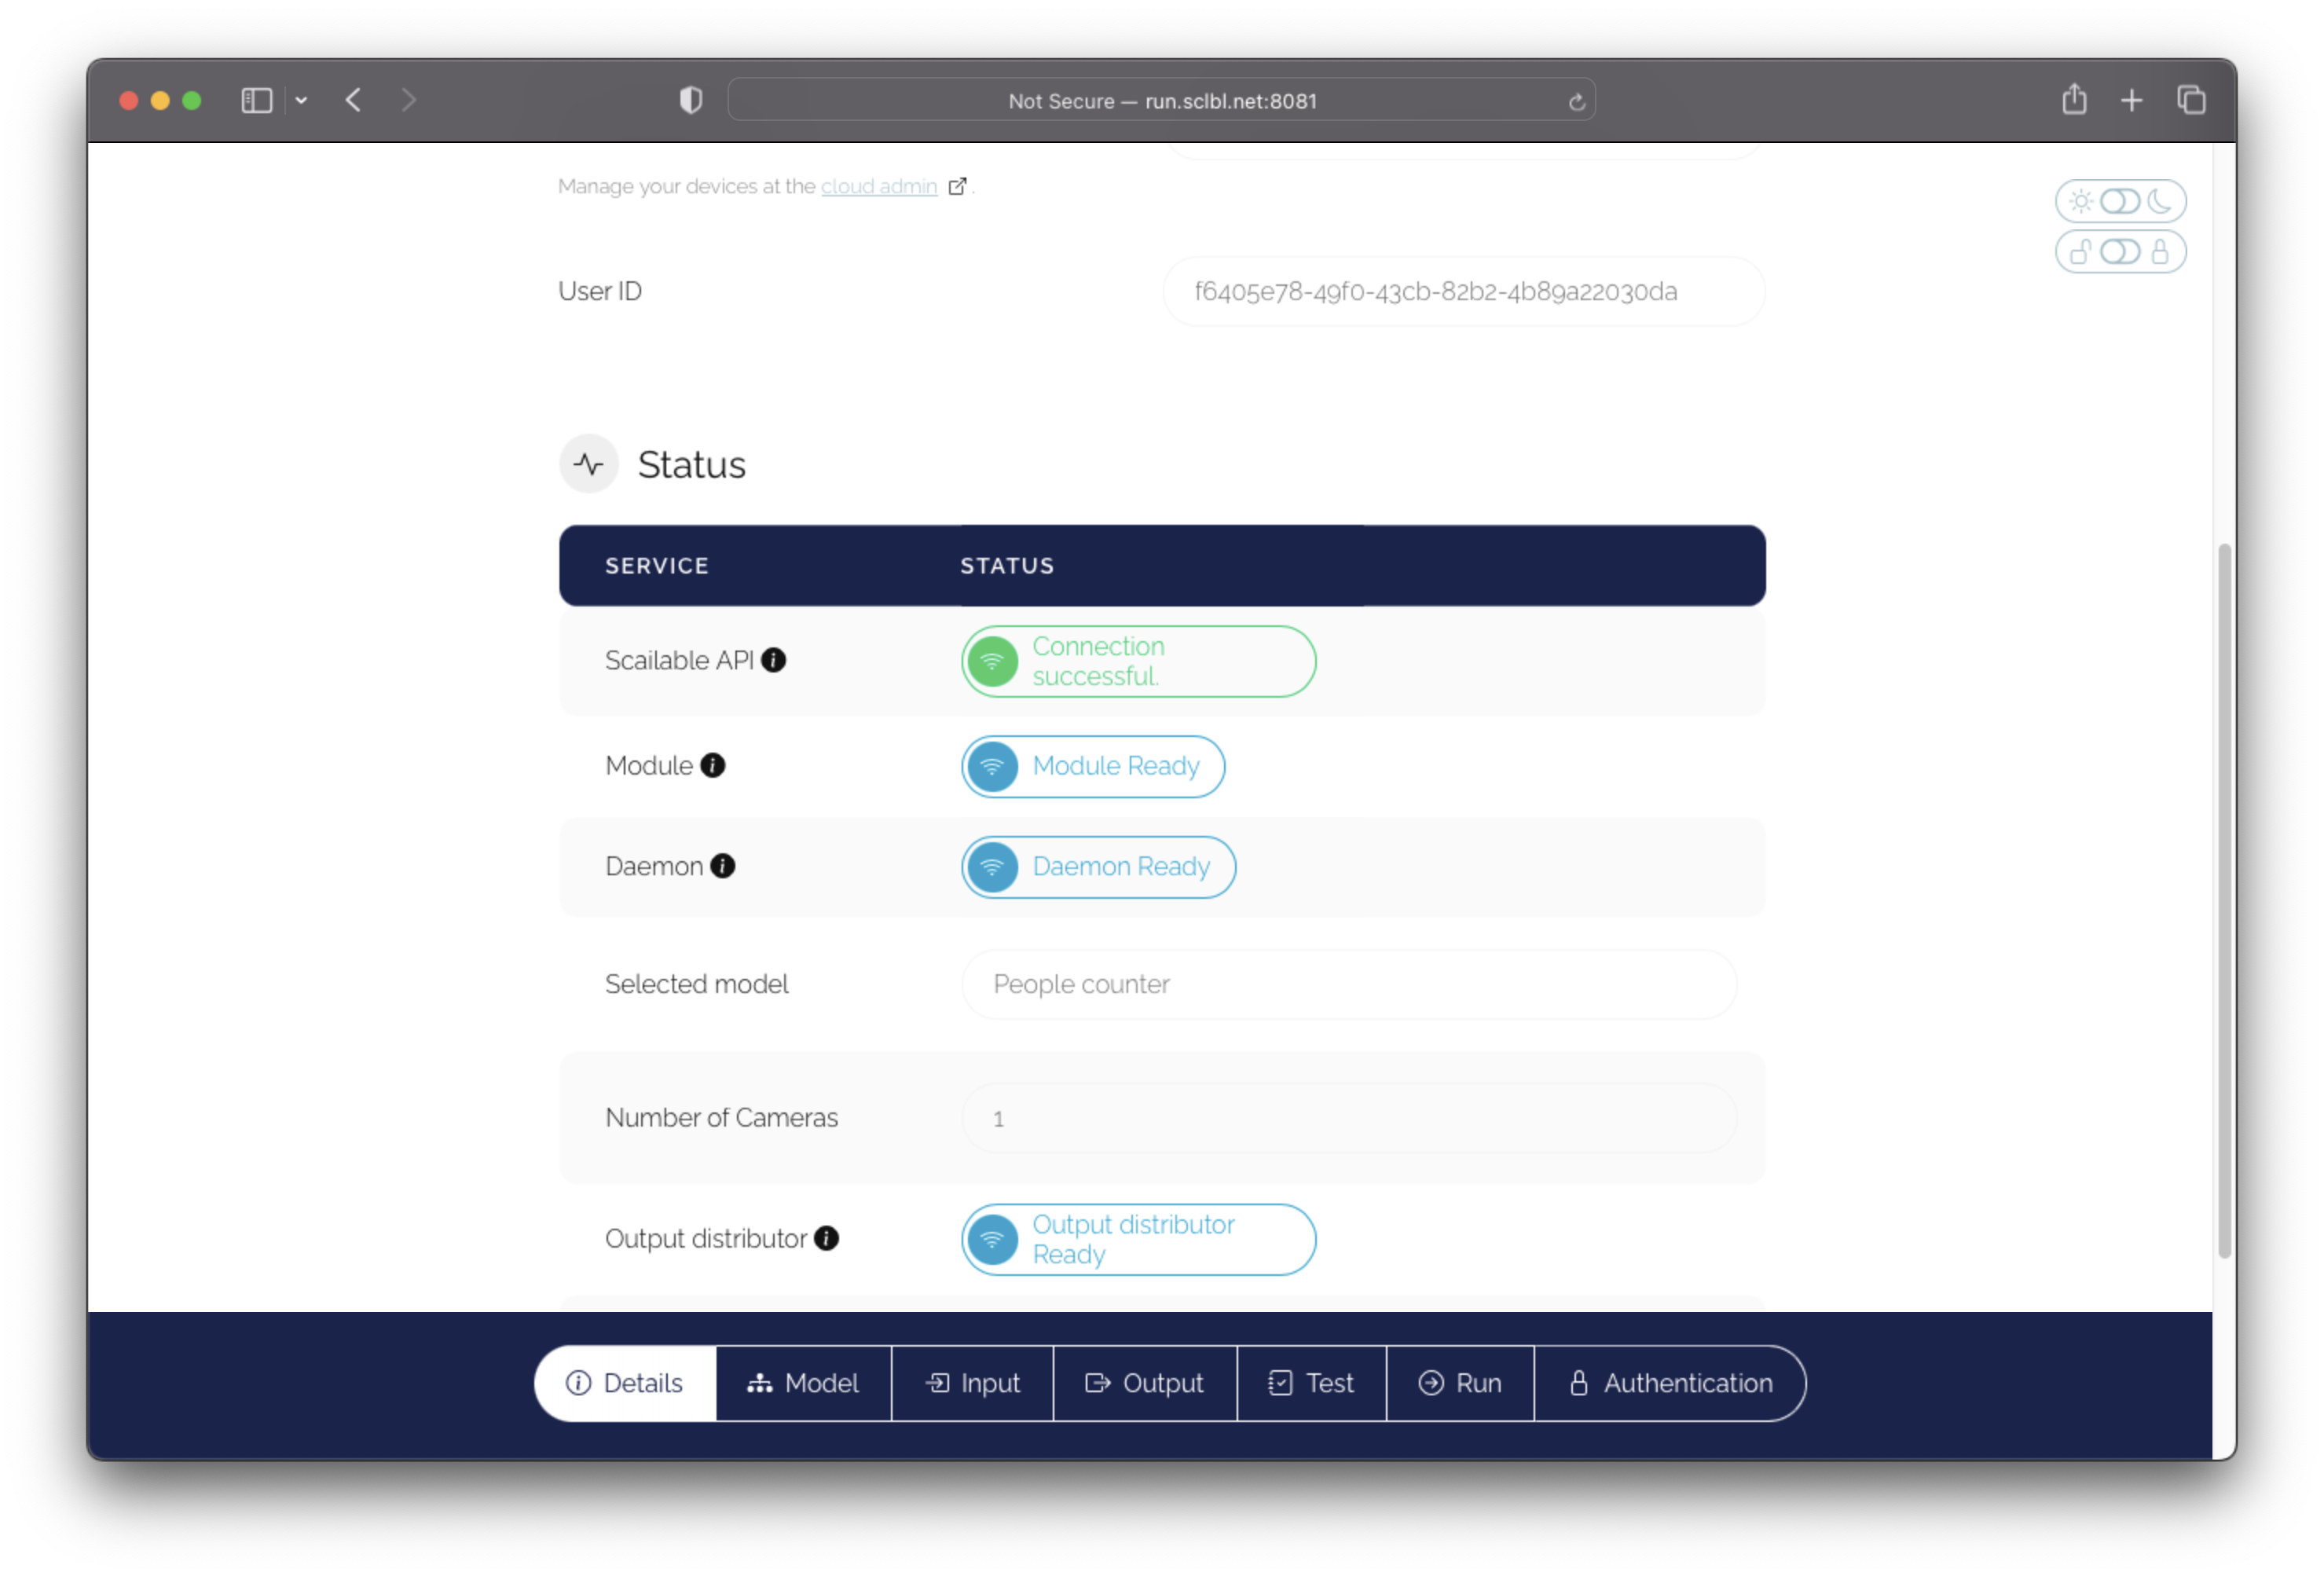2324x1576 pixels.
Task: Open the Authentication tab
Action: pos(1670,1383)
